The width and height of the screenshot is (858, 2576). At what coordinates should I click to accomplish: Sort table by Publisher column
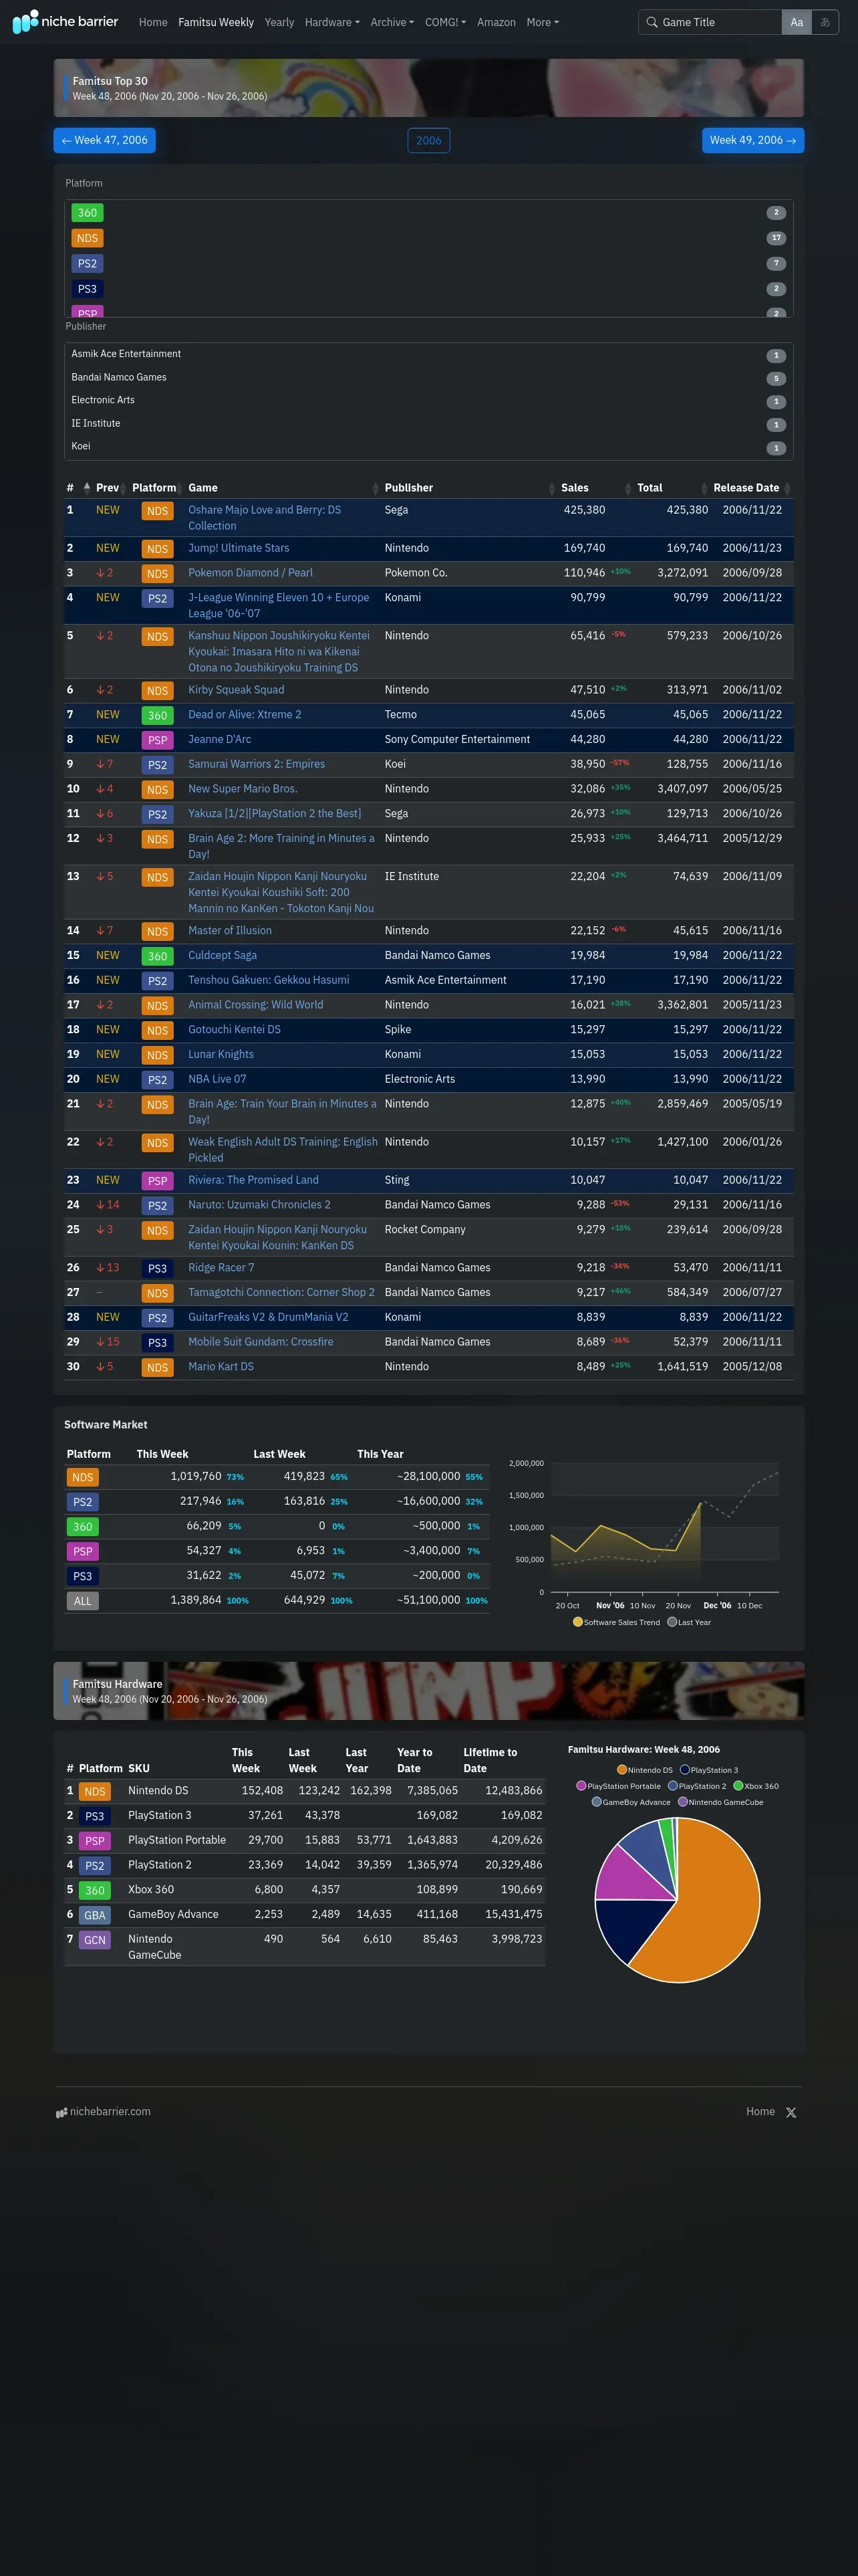click(470, 488)
